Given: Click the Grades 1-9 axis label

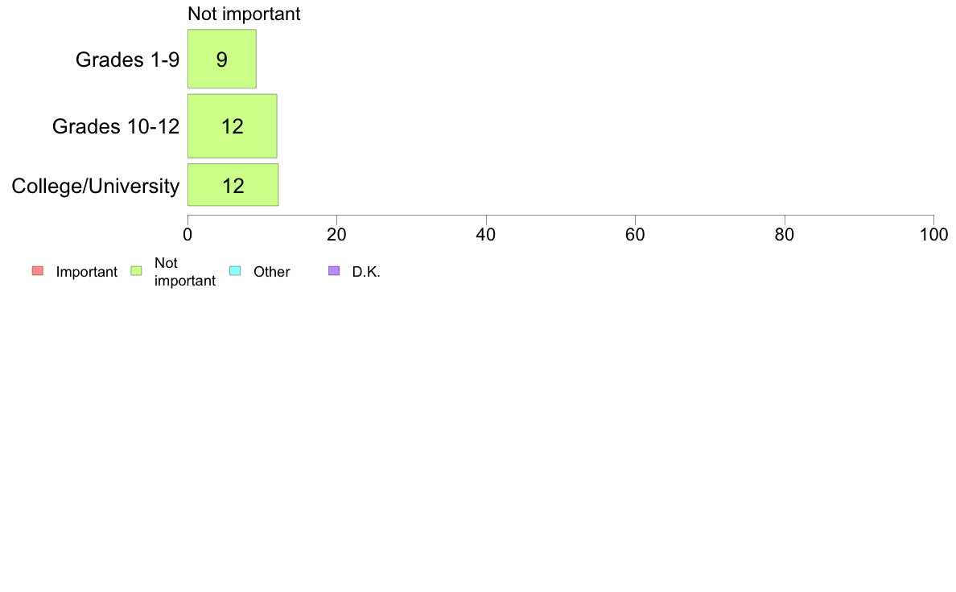Looking at the screenshot, I should 127,60.
